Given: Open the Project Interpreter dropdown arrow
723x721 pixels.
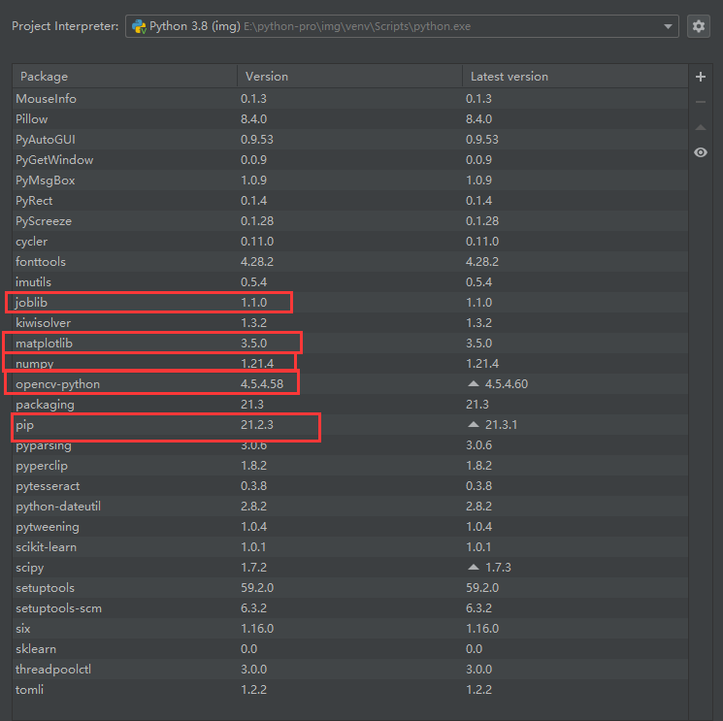Looking at the screenshot, I should click(x=668, y=26).
